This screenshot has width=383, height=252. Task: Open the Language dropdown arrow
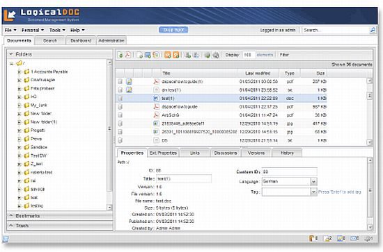click(313, 181)
